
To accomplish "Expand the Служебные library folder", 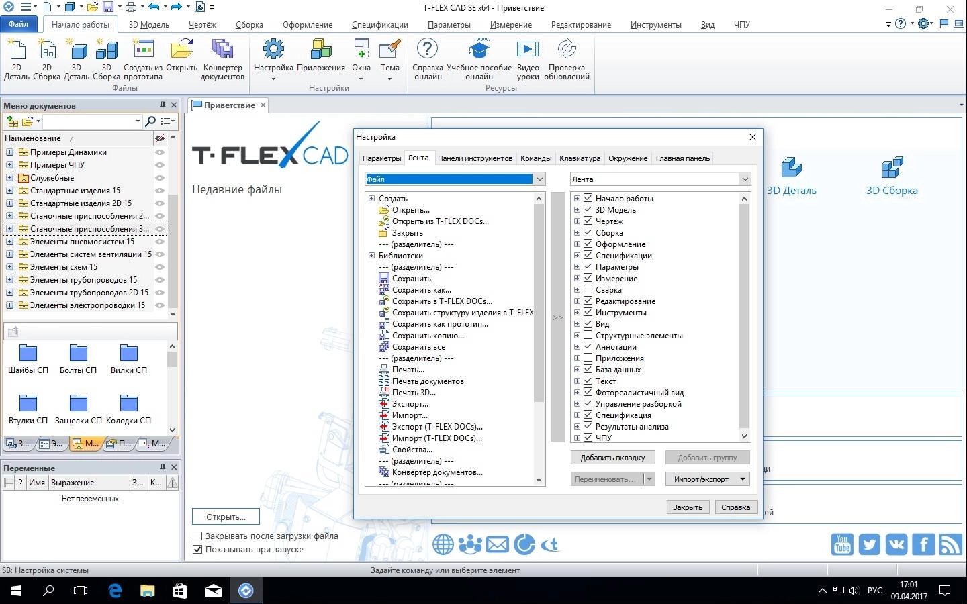I will (x=10, y=178).
